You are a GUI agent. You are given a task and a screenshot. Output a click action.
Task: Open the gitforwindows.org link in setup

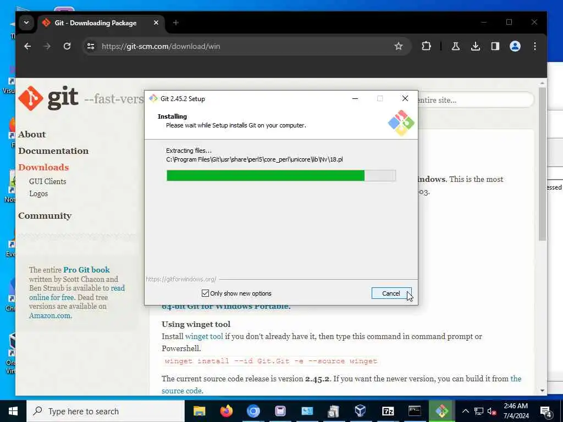[181, 279]
